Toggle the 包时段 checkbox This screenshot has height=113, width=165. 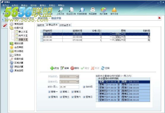click(84, 87)
